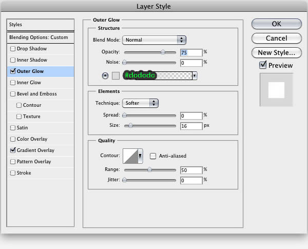Click the Noise value field
The height and width of the screenshot is (249, 308).
coord(191,63)
